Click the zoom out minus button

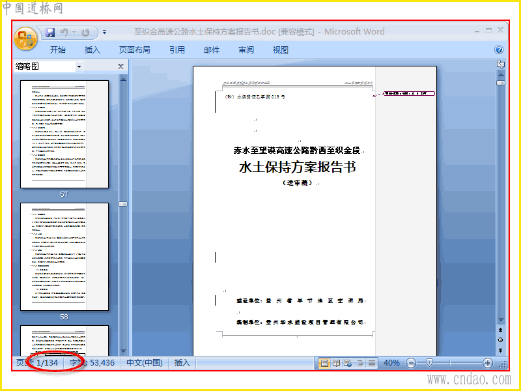411,363
